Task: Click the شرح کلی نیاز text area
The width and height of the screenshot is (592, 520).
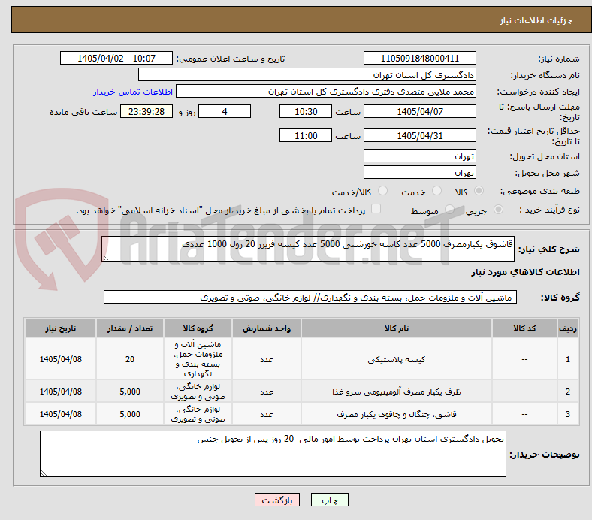Action: [308, 249]
